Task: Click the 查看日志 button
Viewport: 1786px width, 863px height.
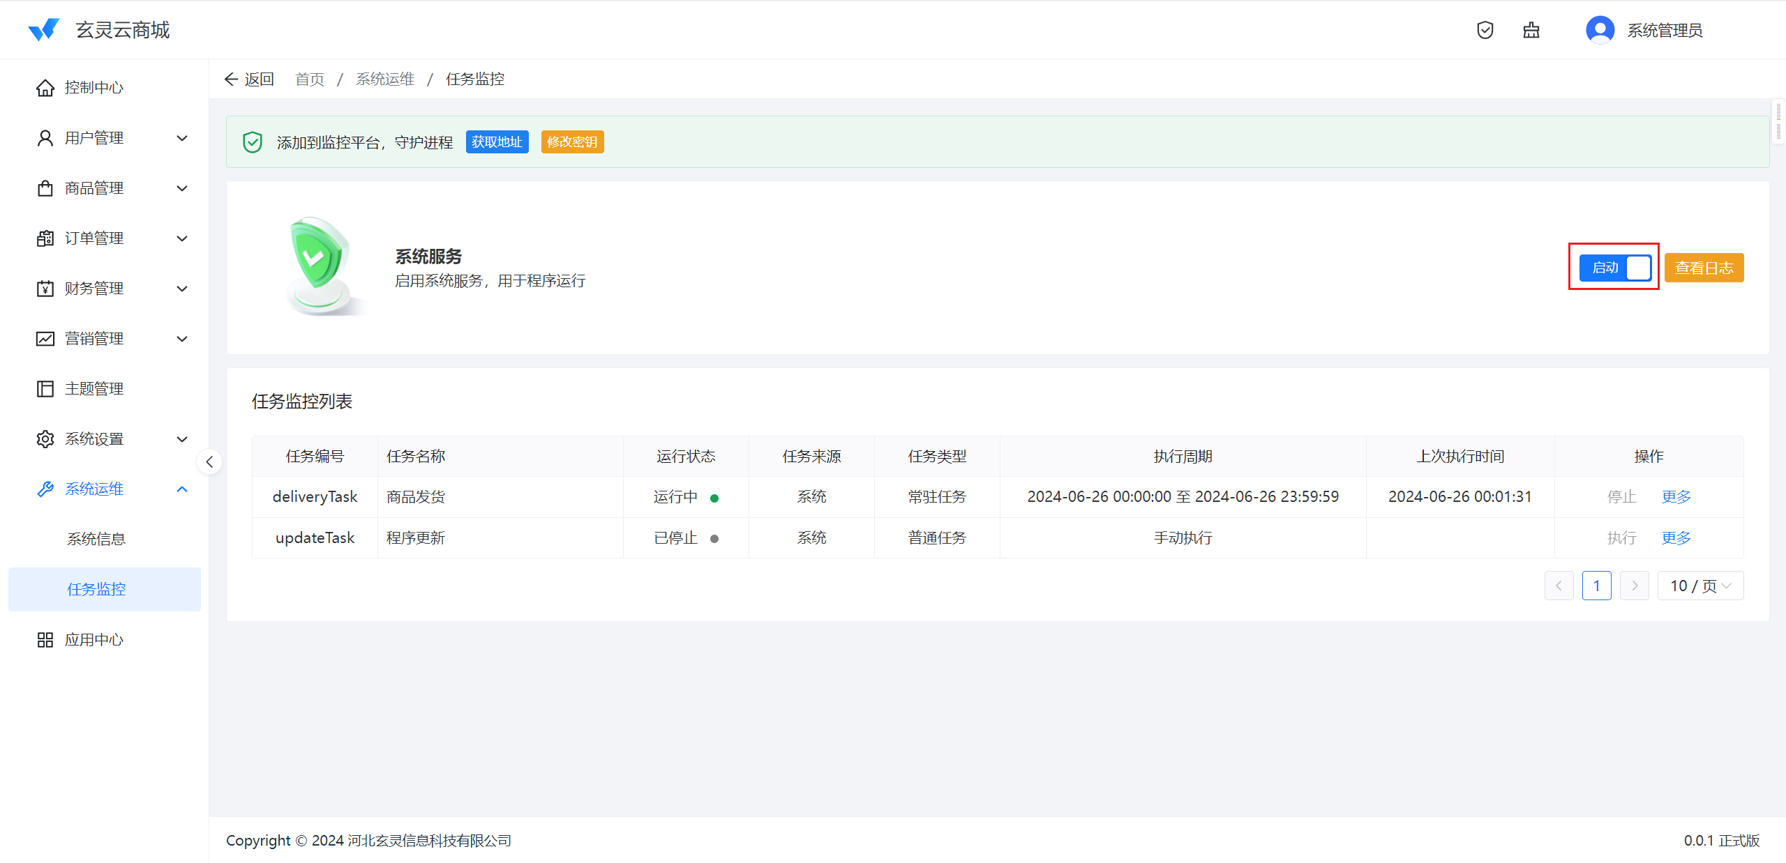Action: pyautogui.click(x=1704, y=268)
